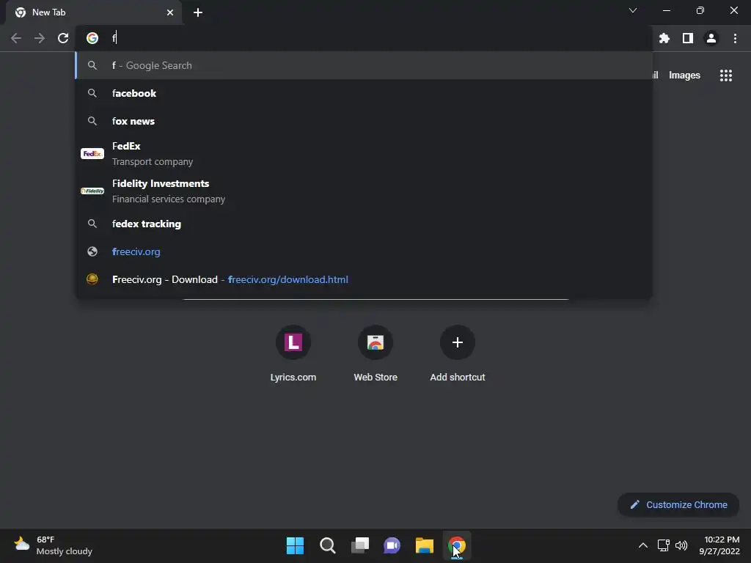
Task: Close the New Tab tab
Action: pos(170,12)
